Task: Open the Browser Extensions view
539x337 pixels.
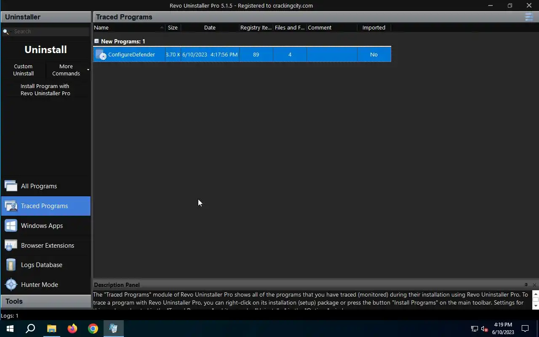Action: 45,245
